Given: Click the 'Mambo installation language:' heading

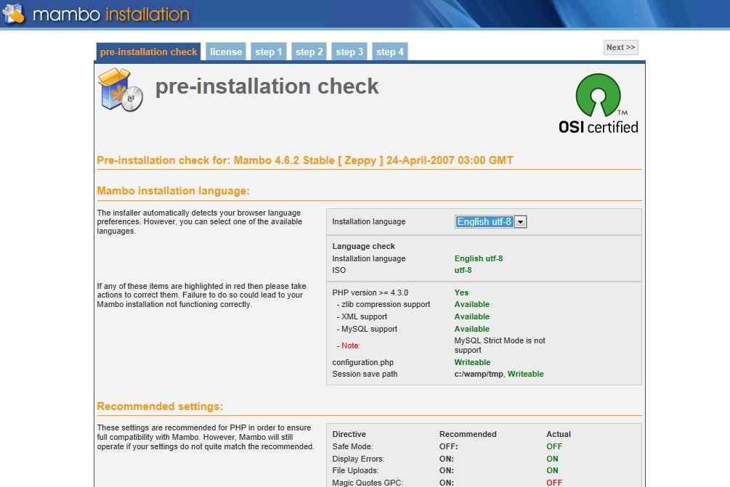Looking at the screenshot, I should tap(173, 191).
